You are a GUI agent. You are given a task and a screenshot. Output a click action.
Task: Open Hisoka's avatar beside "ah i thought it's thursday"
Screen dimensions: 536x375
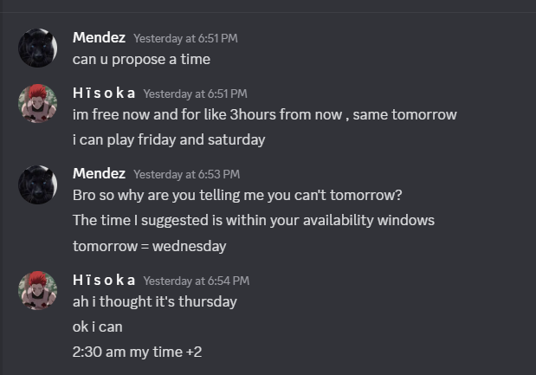point(37,290)
